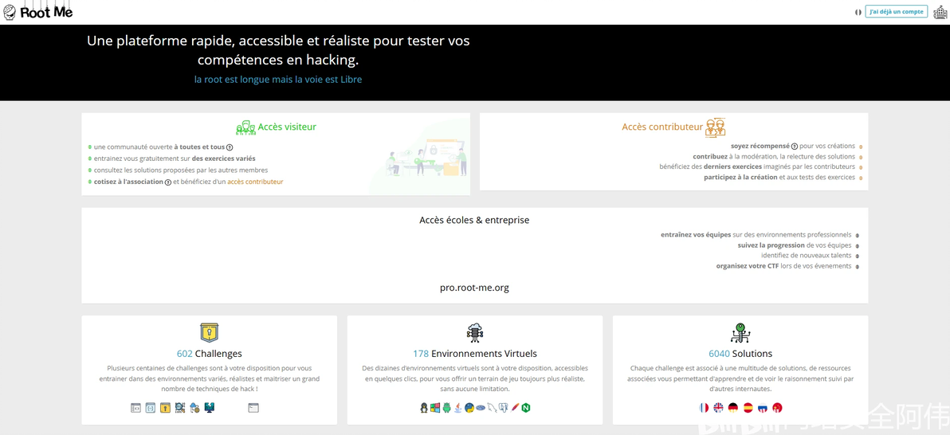Click 'suivez la progression' line
Viewport: 950px width, 435px height.
point(795,245)
